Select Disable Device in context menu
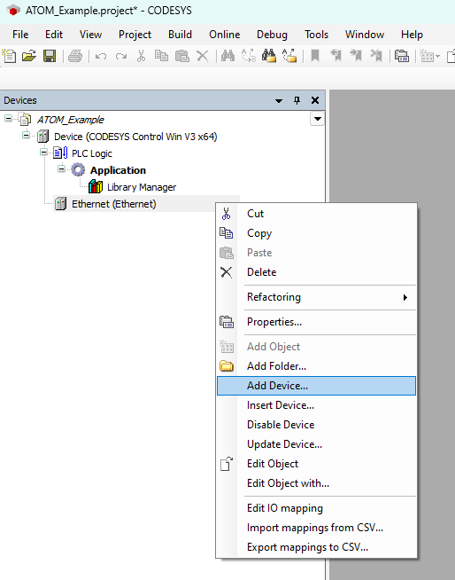The width and height of the screenshot is (455, 580). click(317, 425)
